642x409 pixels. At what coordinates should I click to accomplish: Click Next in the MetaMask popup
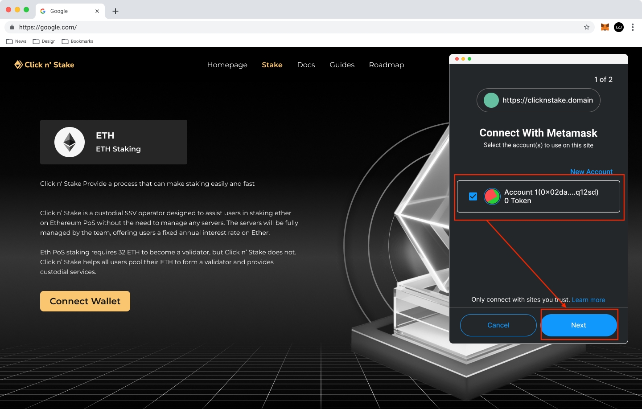579,325
